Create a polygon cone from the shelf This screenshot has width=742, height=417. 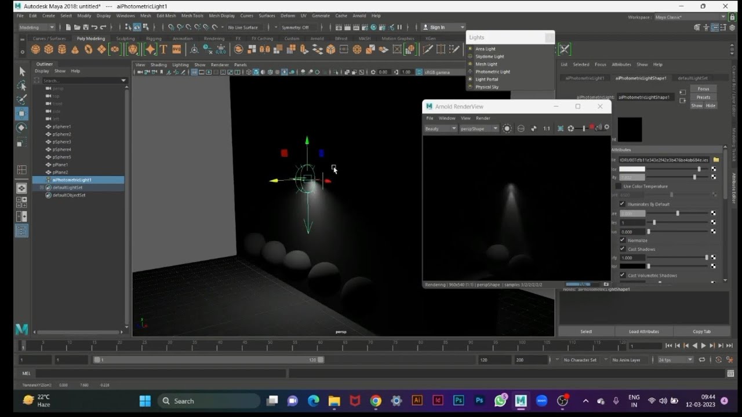point(75,50)
